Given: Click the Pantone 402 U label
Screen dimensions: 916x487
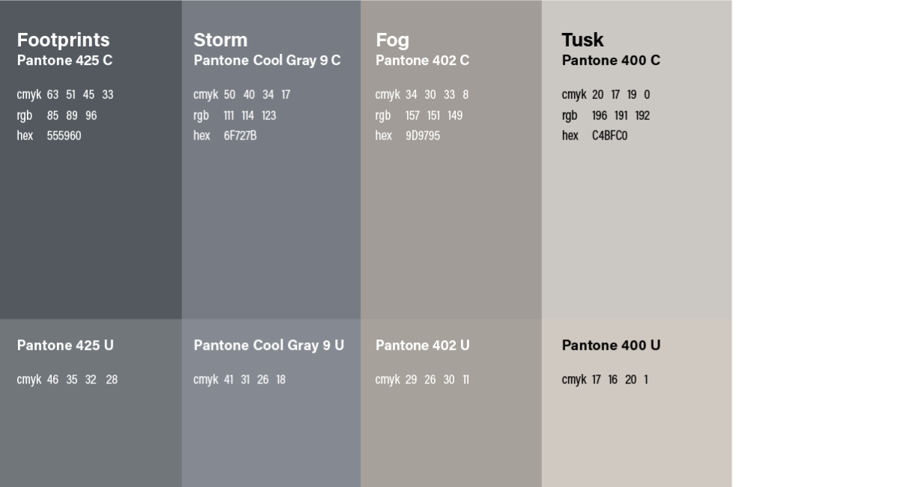Looking at the screenshot, I should click(422, 345).
